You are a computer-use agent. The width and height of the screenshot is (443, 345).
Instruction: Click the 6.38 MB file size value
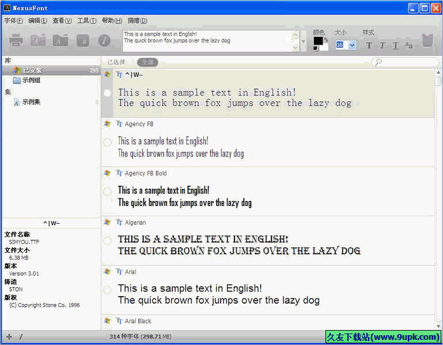click(x=18, y=258)
